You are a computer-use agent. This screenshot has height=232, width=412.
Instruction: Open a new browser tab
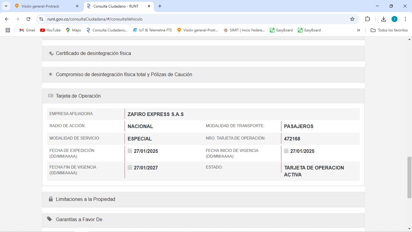[x=160, y=6]
